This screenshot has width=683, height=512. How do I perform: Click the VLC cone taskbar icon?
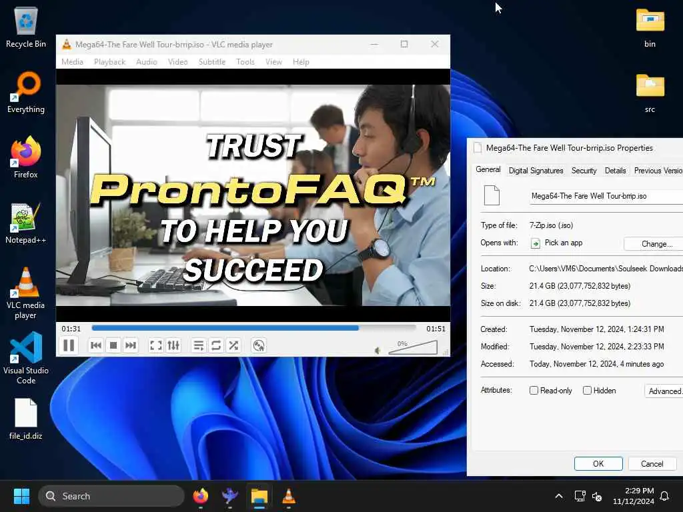288,496
